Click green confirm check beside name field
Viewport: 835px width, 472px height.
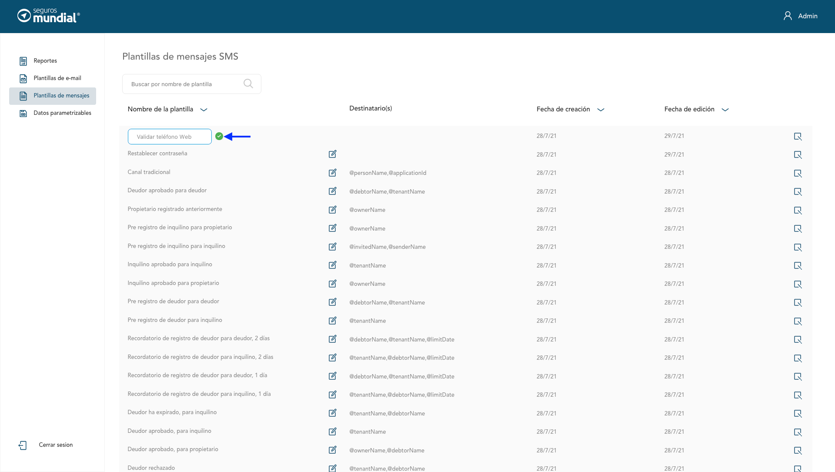click(219, 136)
